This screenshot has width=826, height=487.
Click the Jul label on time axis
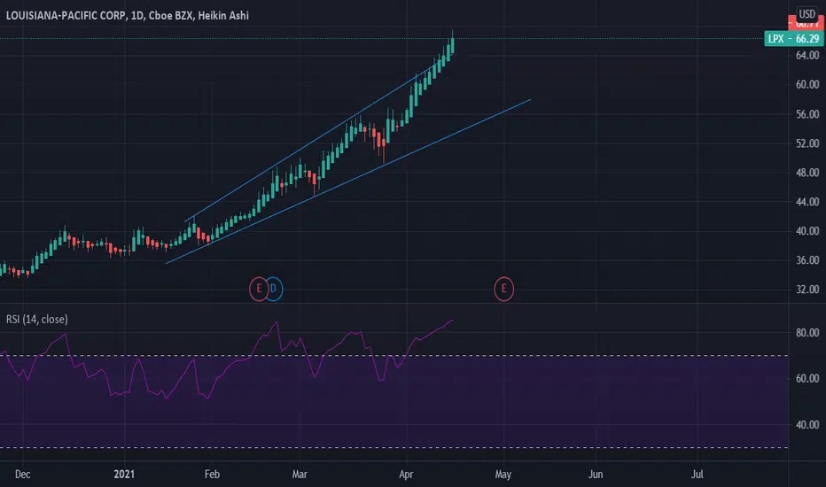[x=697, y=475]
